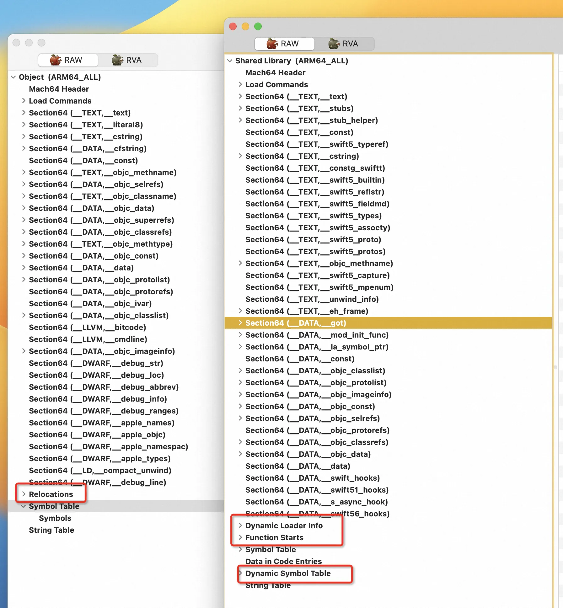Expand Dynamic Symbol Table

[240, 573]
